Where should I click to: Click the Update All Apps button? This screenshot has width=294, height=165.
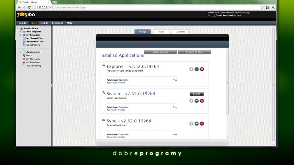click(x=160, y=52)
